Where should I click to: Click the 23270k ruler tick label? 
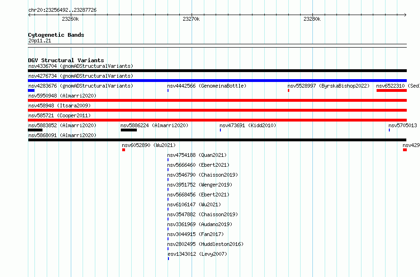coord(191,19)
